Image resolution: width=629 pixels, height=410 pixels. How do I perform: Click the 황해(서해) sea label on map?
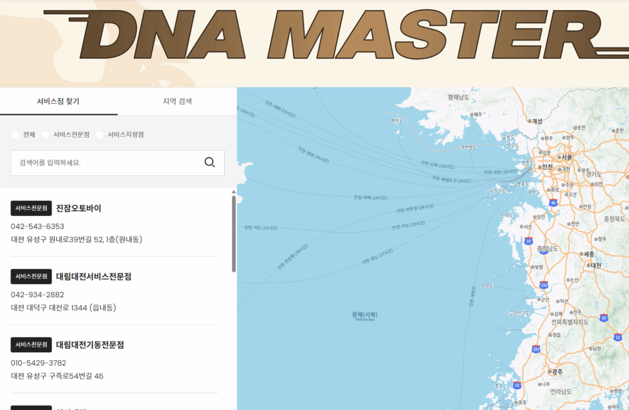(365, 315)
